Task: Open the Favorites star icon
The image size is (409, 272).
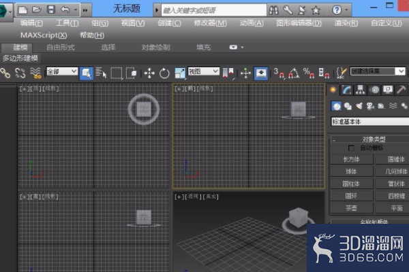Action: coord(316,10)
